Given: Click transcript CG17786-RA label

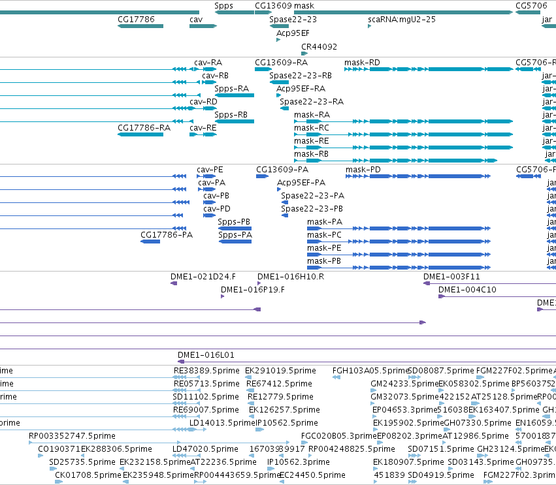Looking at the screenshot, I should pyautogui.click(x=144, y=128).
